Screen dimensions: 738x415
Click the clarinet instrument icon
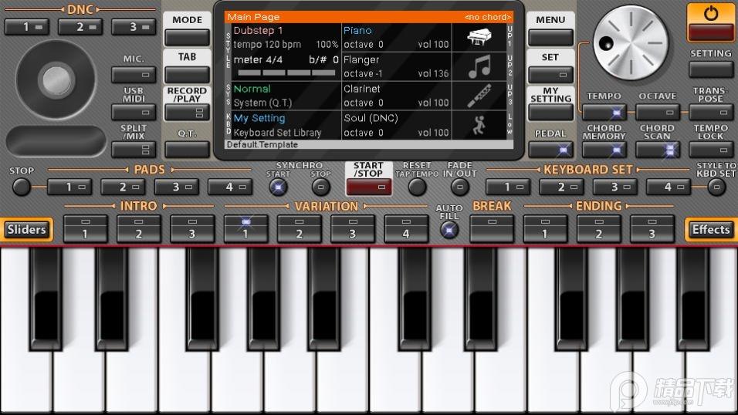[x=479, y=96]
